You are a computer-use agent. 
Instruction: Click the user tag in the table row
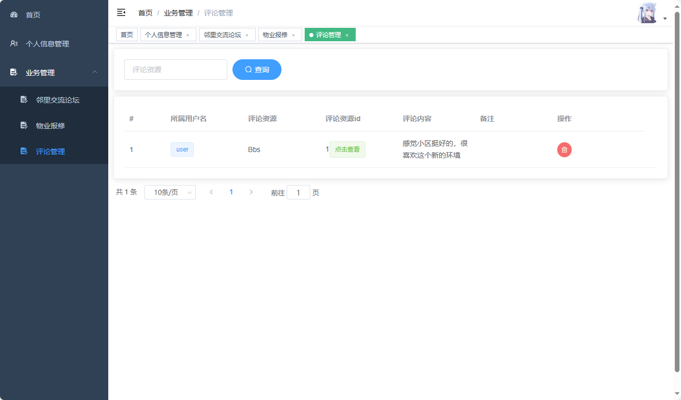click(182, 149)
